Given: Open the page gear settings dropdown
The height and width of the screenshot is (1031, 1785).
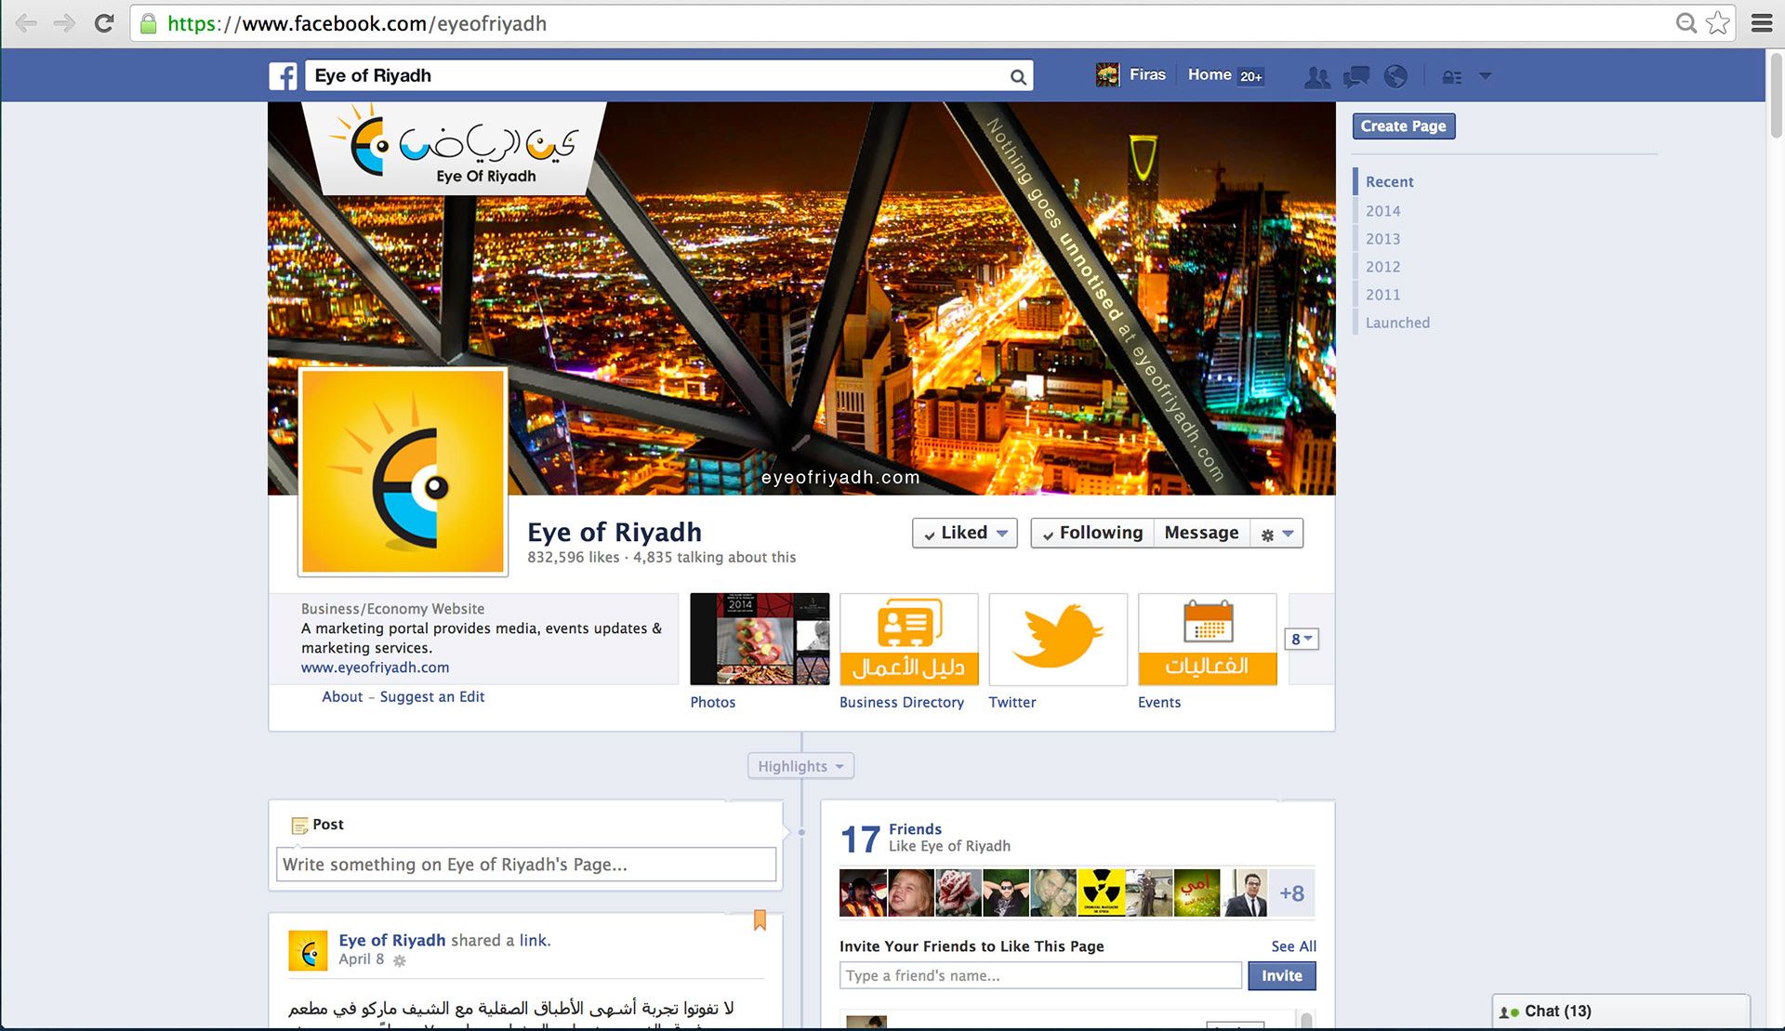Looking at the screenshot, I should click(x=1276, y=534).
